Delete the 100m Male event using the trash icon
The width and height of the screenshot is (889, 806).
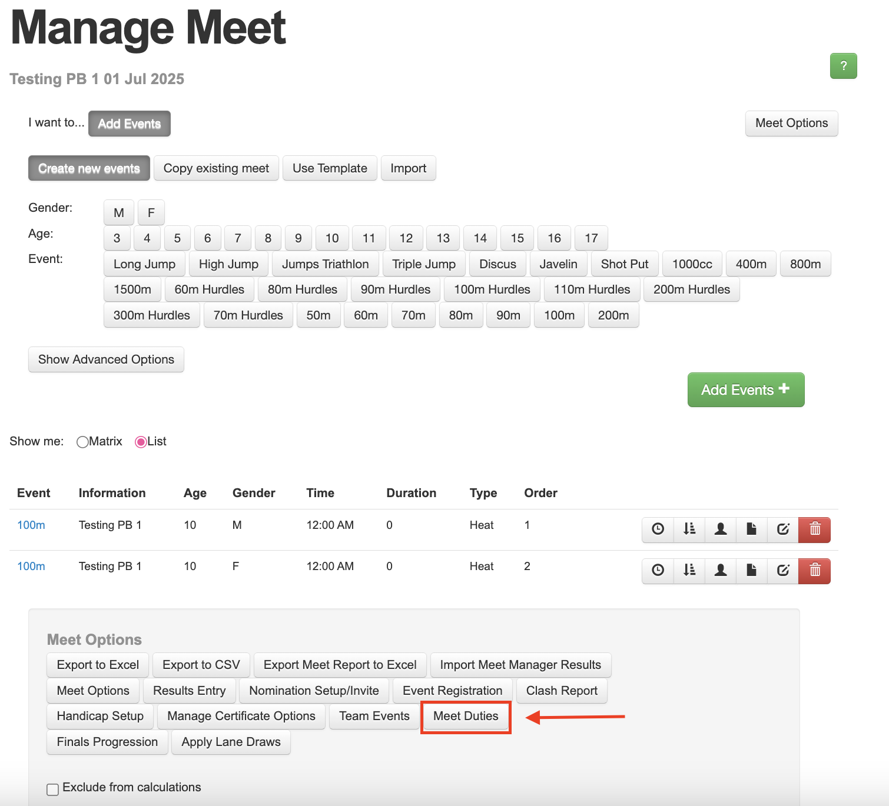[814, 529]
